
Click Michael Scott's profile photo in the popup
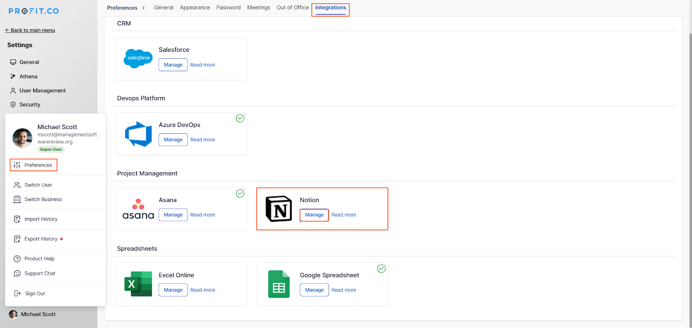click(x=22, y=138)
